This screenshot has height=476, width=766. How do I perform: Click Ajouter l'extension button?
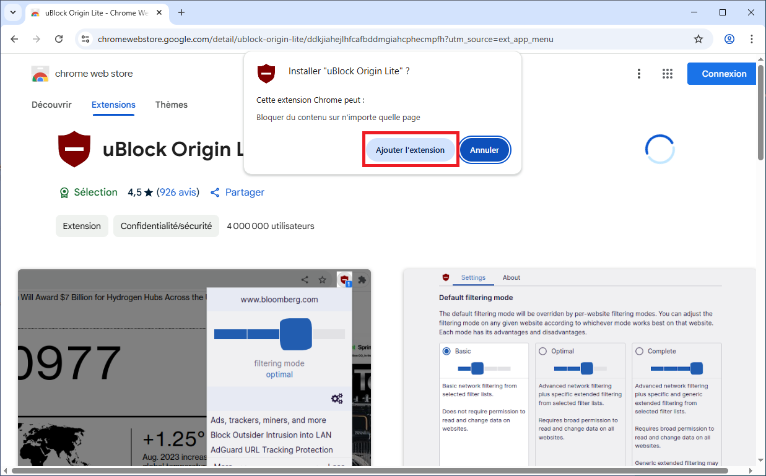click(410, 150)
